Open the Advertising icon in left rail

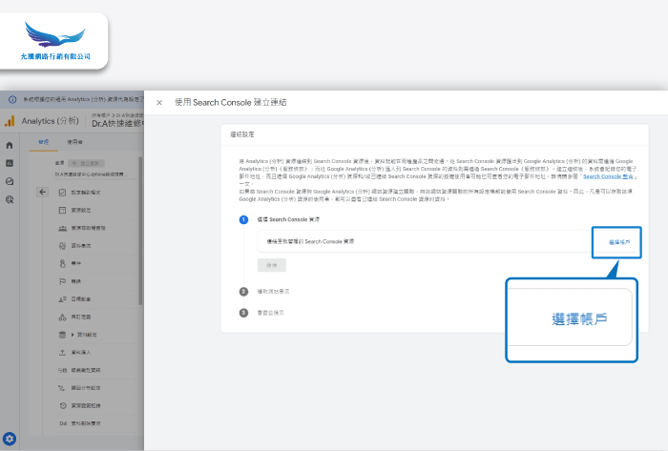10,199
